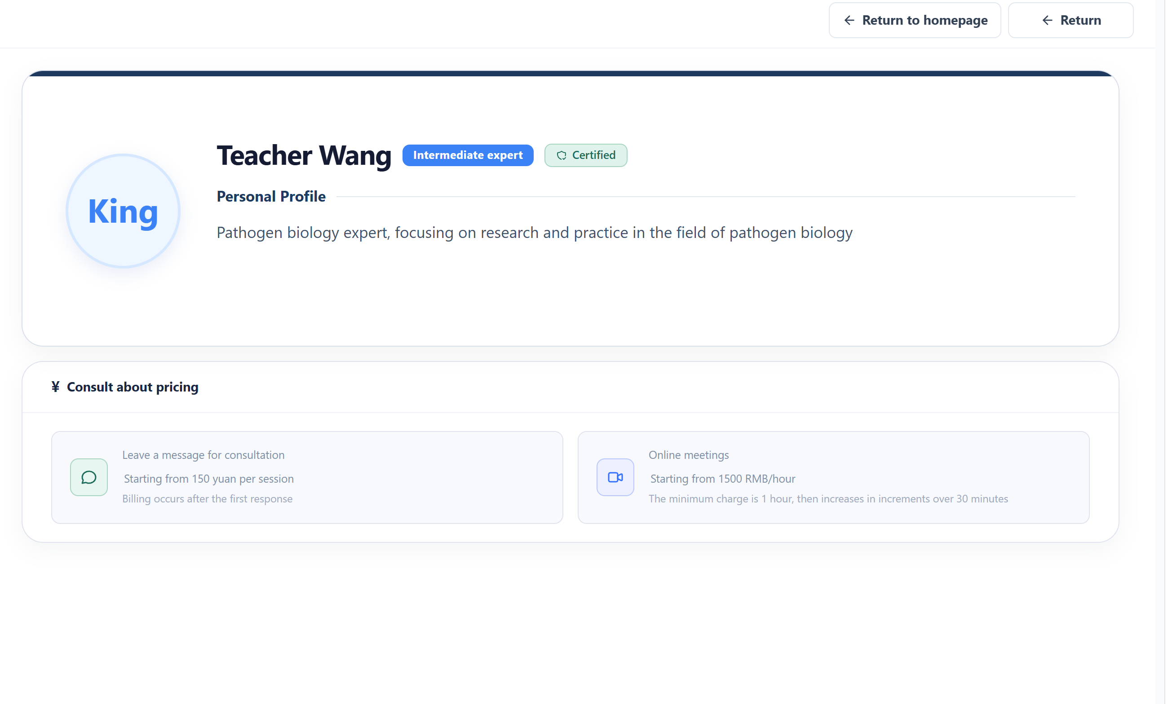Click the minimum charge is 1 hour note
This screenshot has width=1168, height=704.
828,499
